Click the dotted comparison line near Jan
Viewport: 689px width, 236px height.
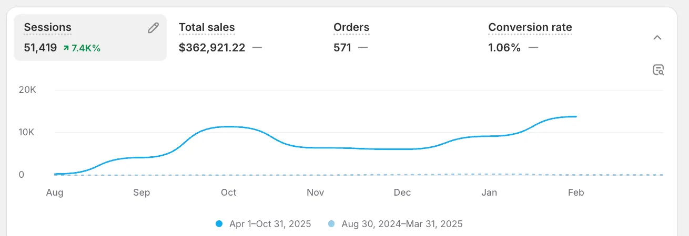(489, 174)
